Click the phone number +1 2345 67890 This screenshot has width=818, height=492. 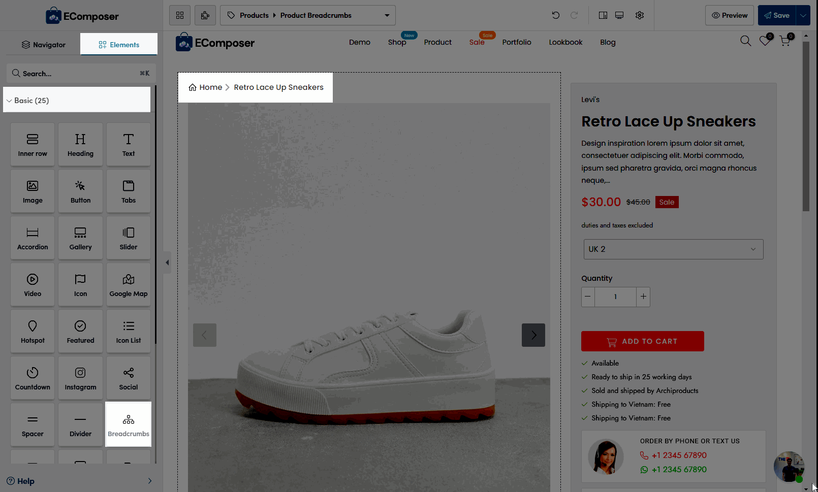[x=679, y=455]
